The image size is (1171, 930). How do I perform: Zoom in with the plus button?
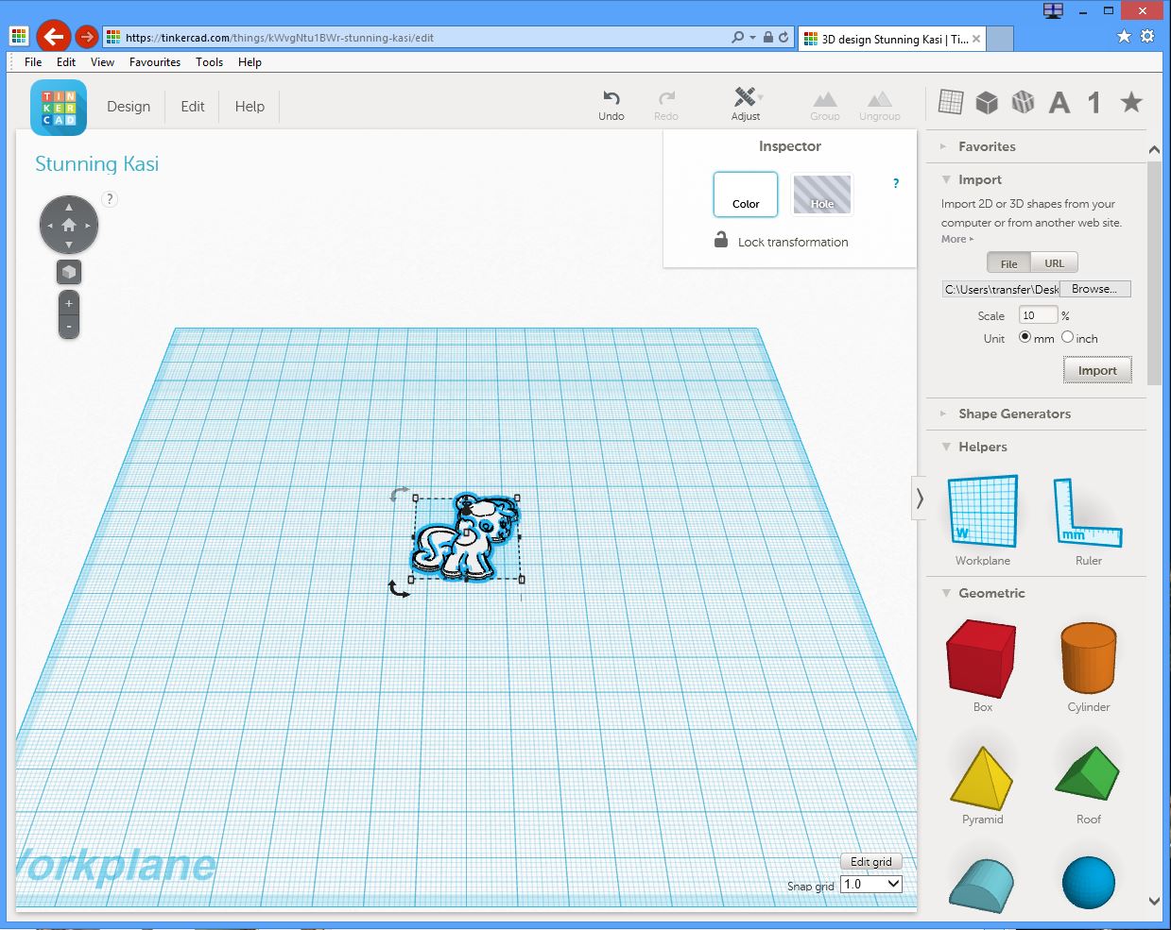69,303
